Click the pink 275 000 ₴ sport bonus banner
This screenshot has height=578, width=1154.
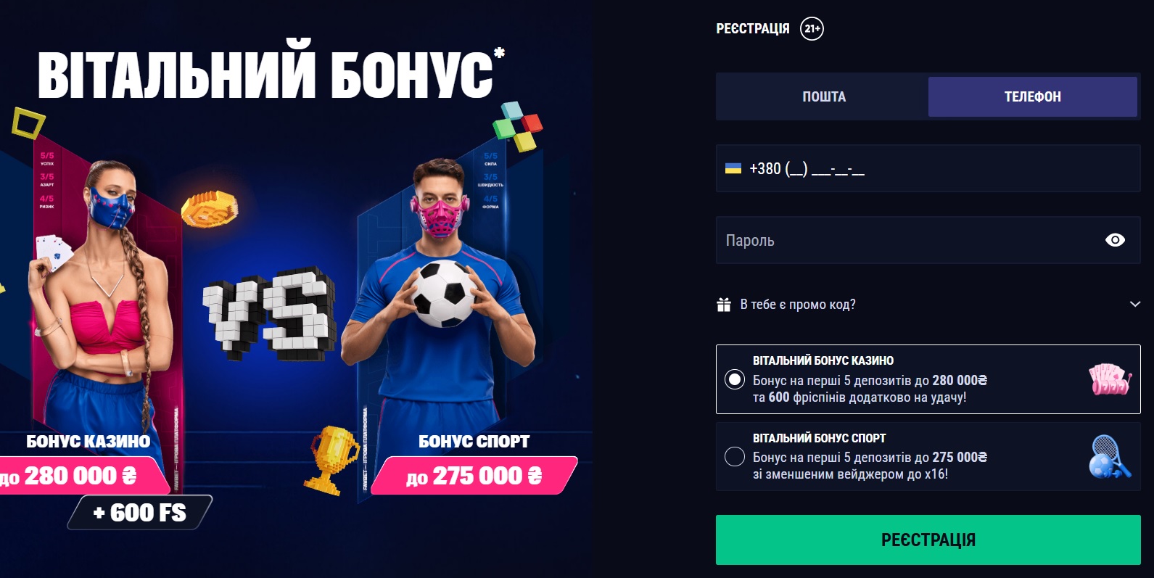[x=474, y=476]
